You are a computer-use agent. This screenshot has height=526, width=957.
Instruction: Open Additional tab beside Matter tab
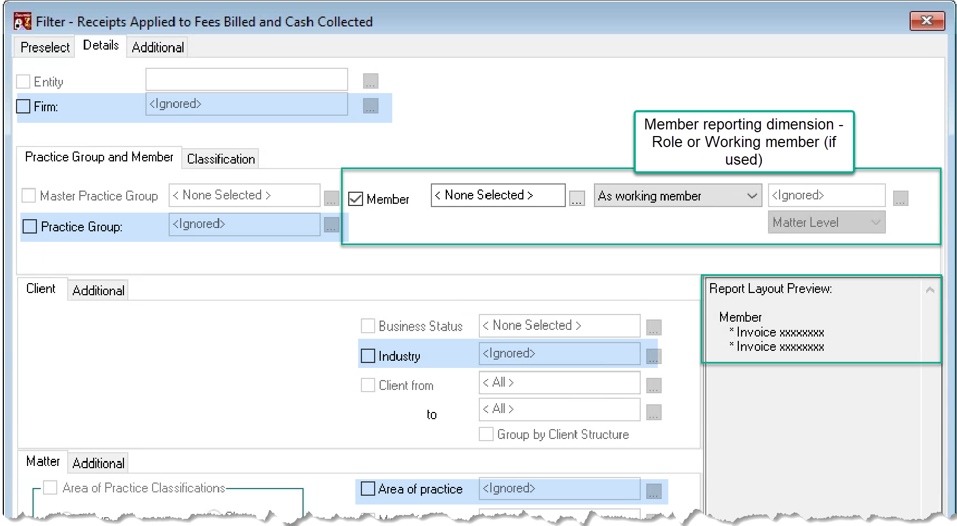[x=98, y=464]
